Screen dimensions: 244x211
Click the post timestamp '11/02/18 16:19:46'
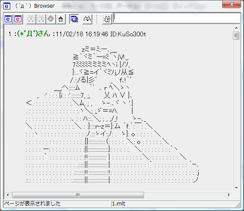[82, 34]
